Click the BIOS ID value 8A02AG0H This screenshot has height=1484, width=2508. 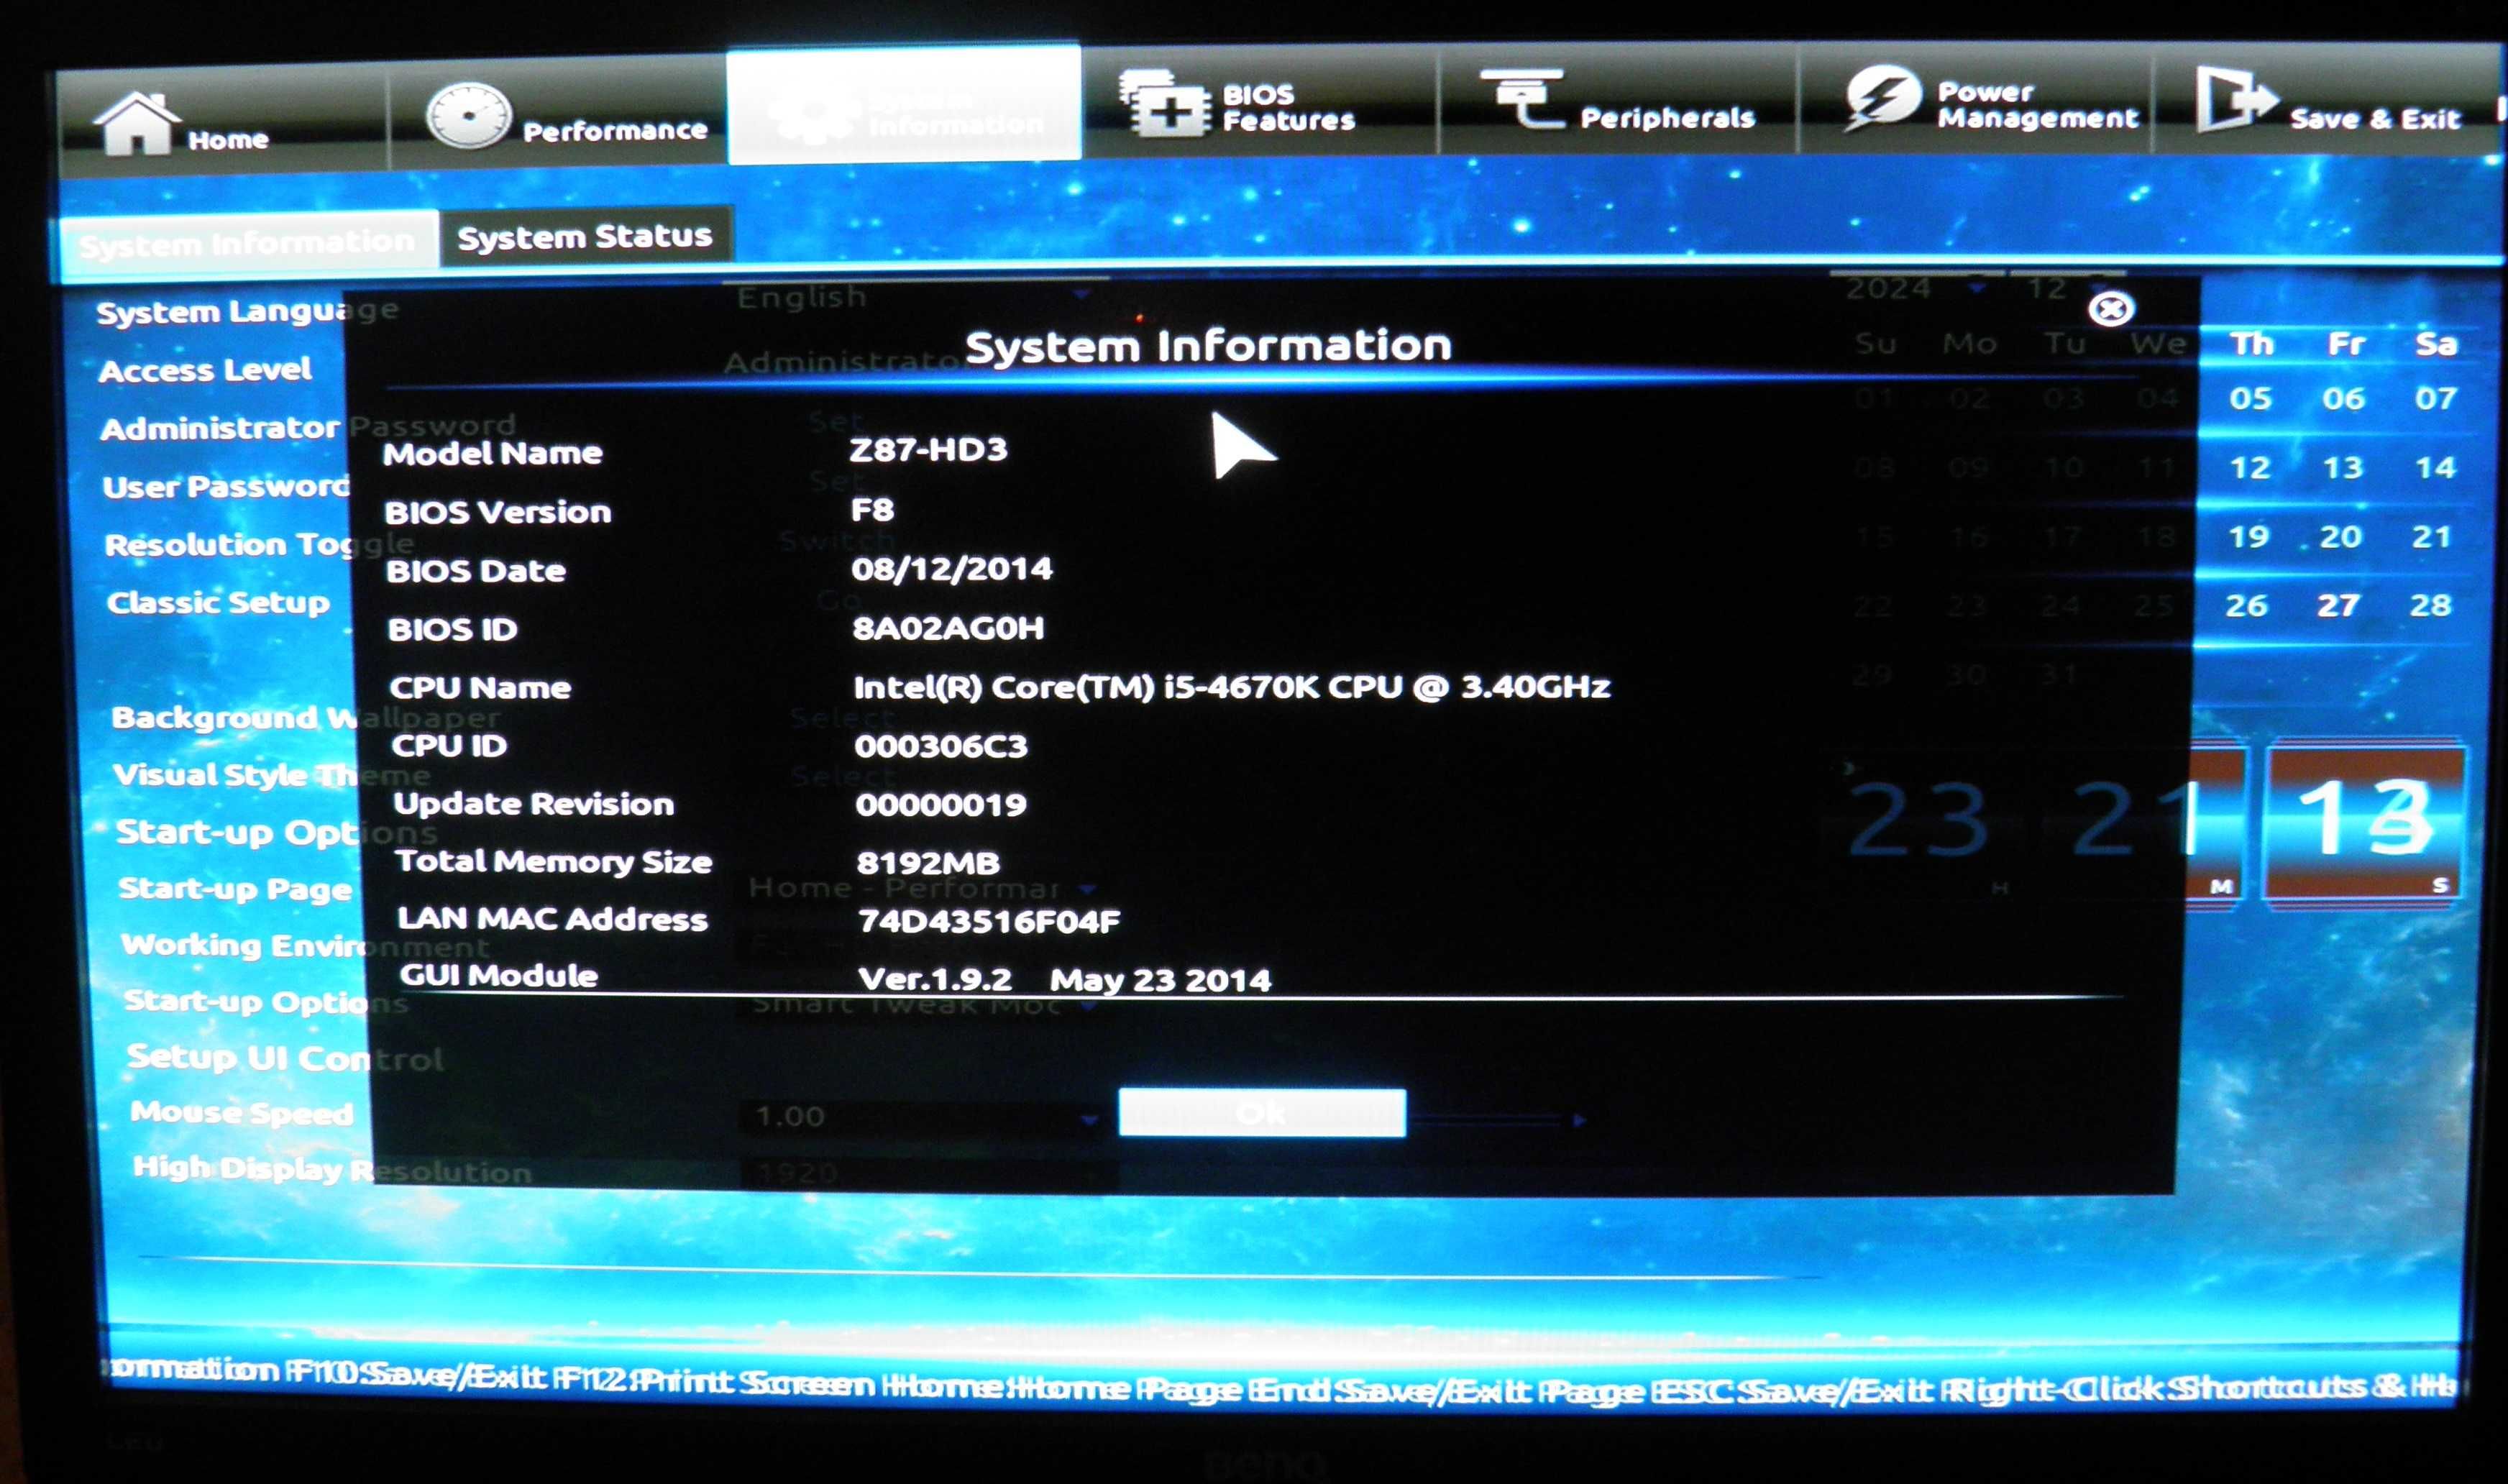[x=948, y=627]
